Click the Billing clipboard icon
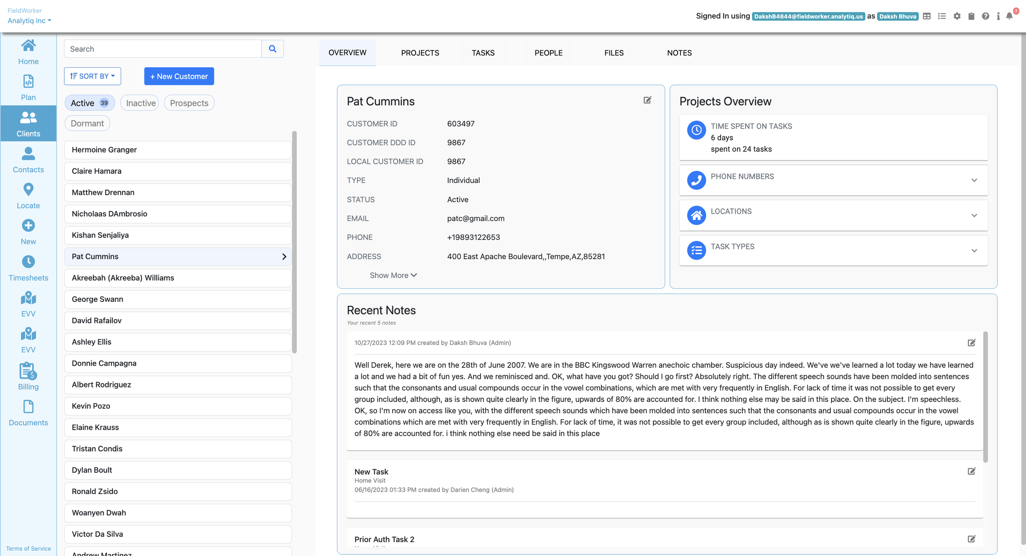1026x556 pixels. (28, 371)
